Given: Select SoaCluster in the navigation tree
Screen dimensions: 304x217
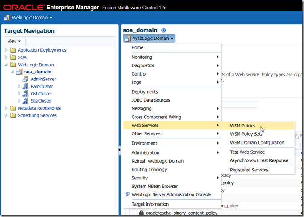Looking at the screenshot, I should pos(41,101).
